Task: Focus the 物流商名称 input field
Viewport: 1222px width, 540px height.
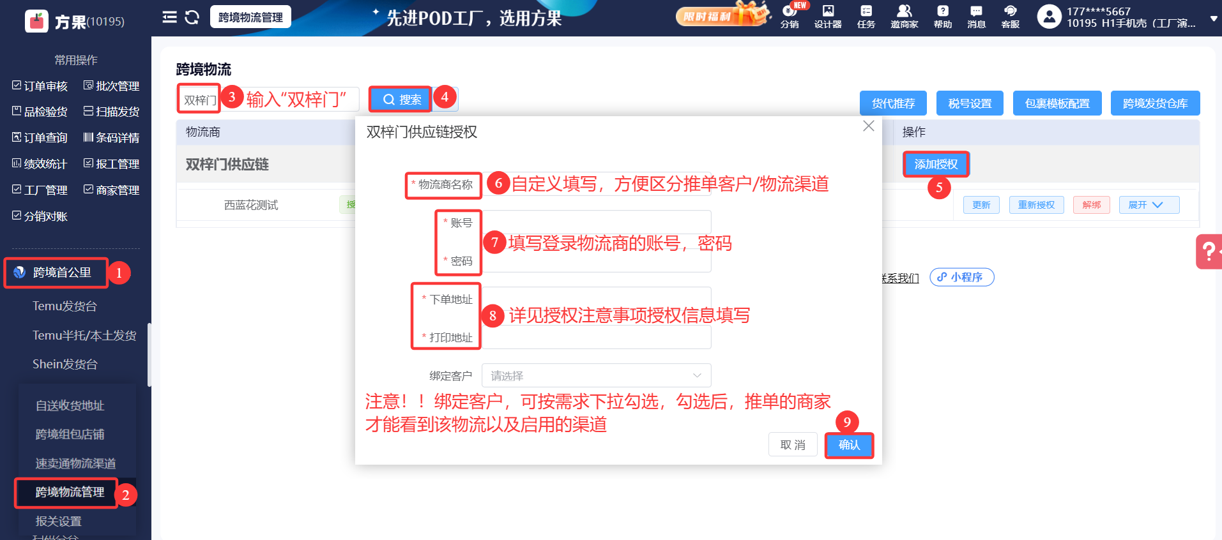Action: pos(596,184)
